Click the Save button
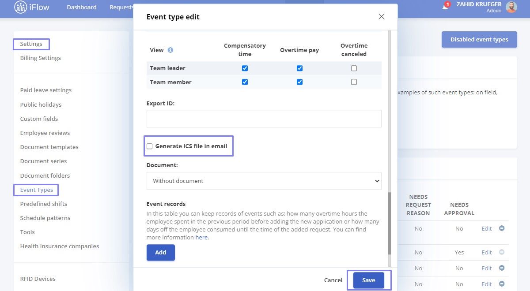530x291 pixels. (x=369, y=280)
